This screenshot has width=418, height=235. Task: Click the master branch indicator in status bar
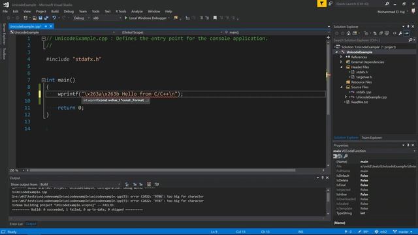403,232
